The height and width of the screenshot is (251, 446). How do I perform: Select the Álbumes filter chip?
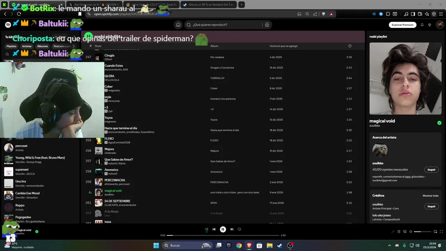pyautogui.click(x=43, y=46)
